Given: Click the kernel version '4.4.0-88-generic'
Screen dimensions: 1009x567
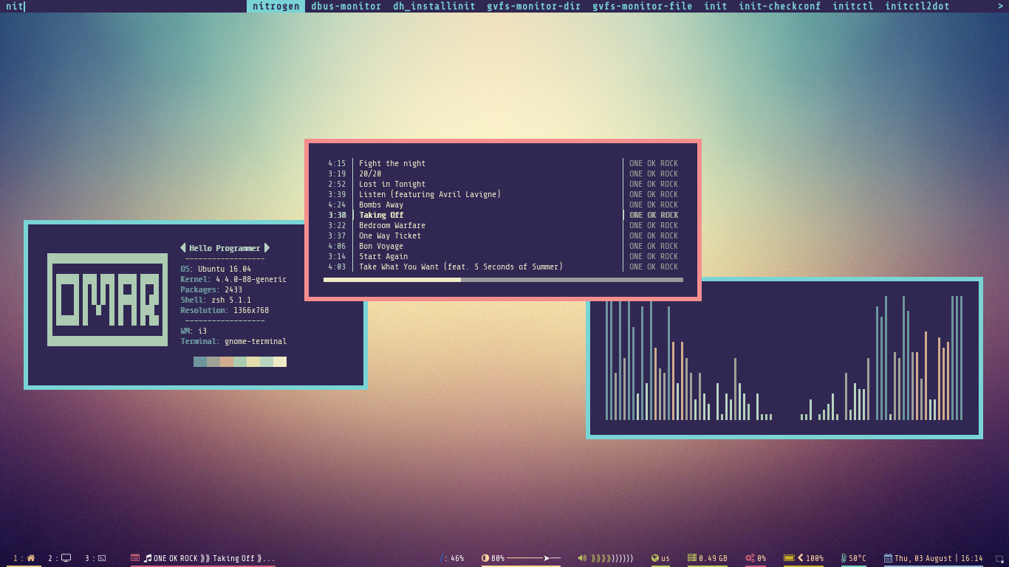Looking at the screenshot, I should (251, 280).
